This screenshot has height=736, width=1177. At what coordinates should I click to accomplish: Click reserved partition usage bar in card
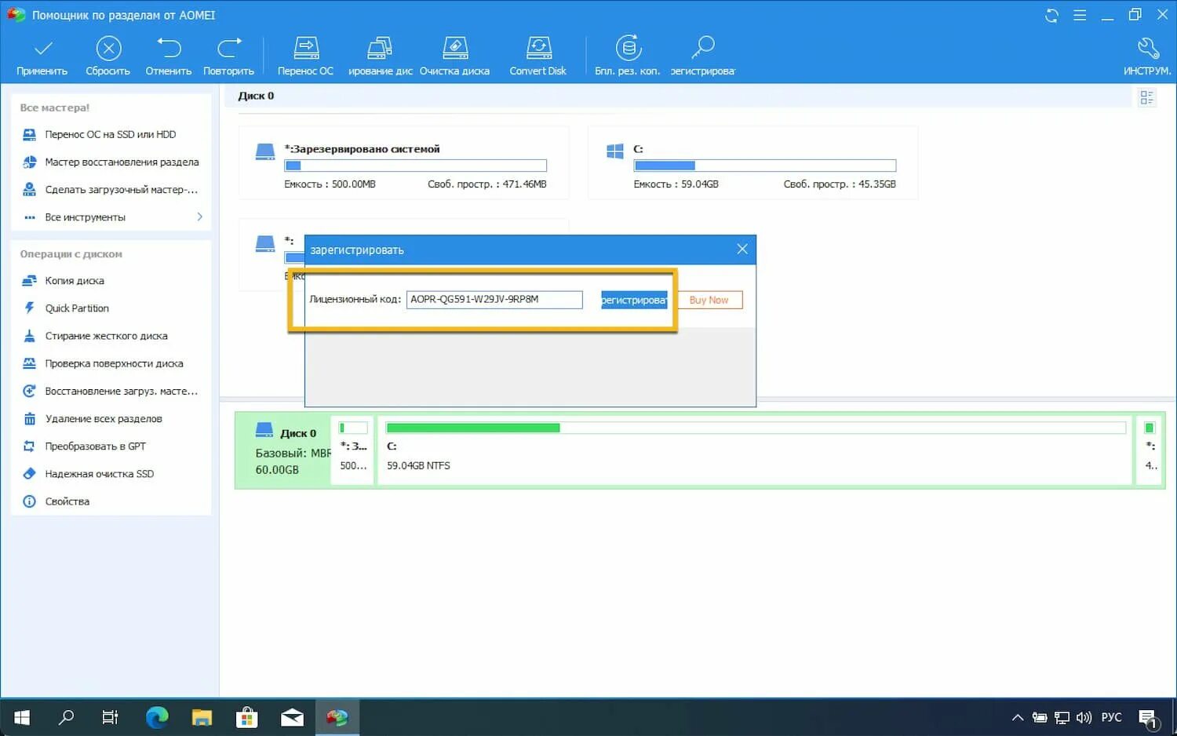(x=415, y=166)
